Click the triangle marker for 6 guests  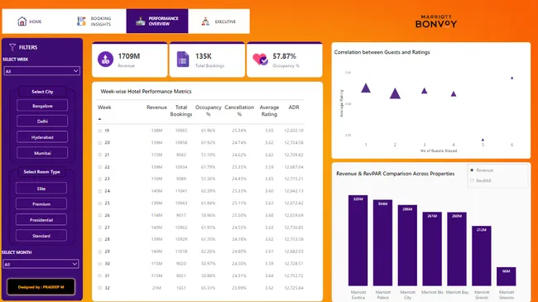tap(512, 79)
